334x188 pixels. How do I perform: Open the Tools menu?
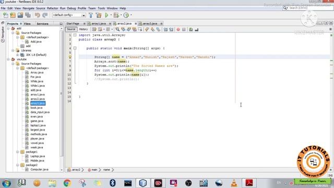tap(101, 8)
